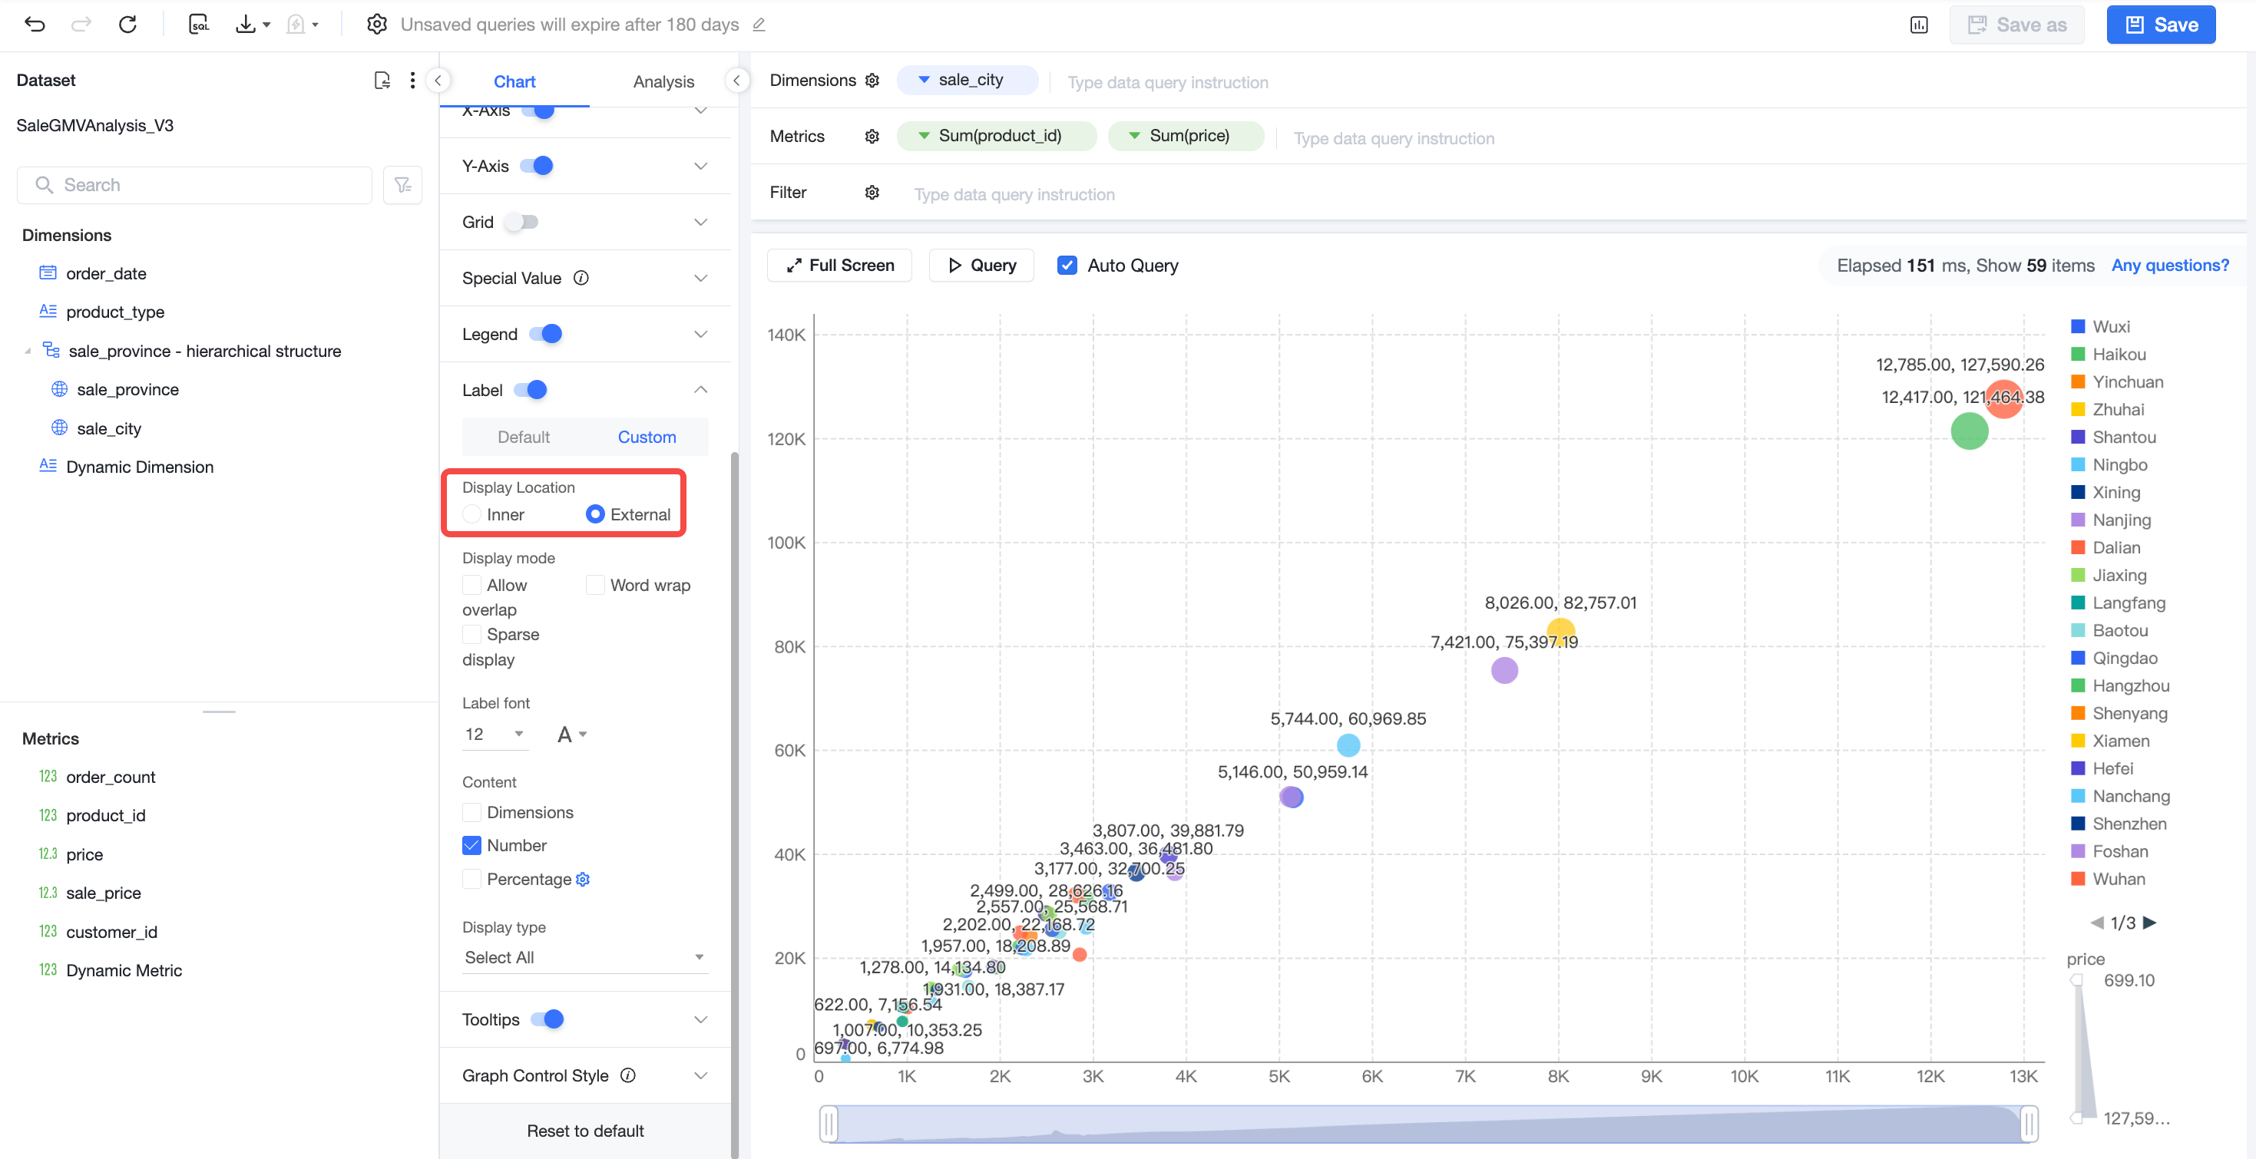Select the Inner display location radio

click(472, 515)
